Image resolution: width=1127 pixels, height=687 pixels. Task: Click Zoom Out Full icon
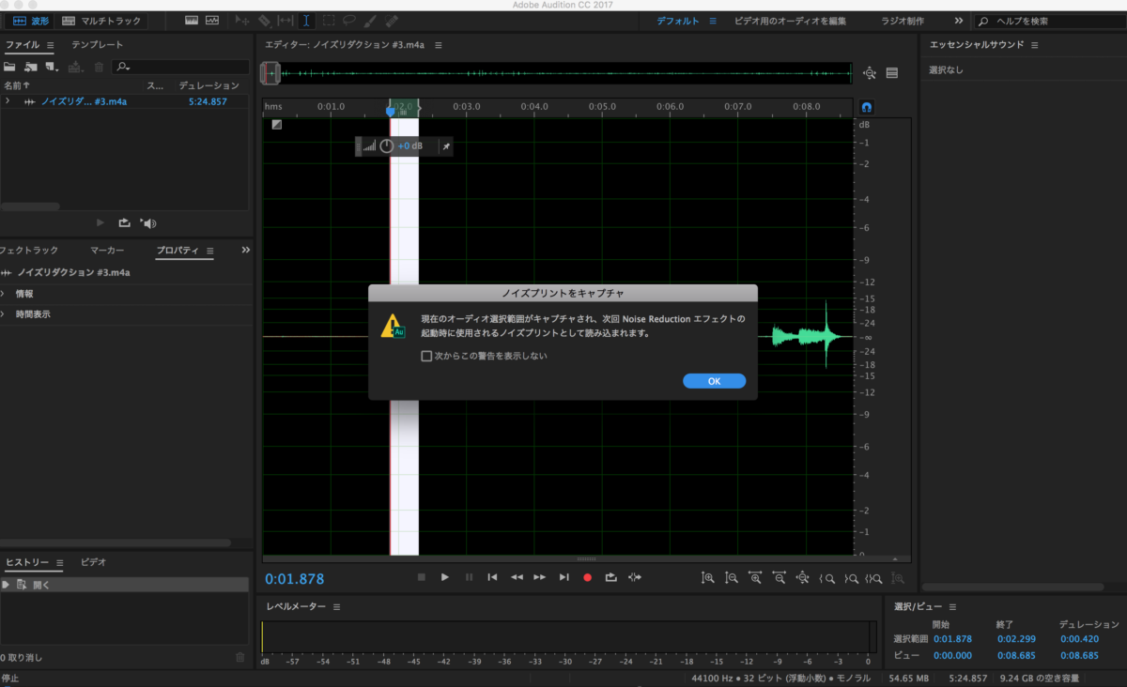(803, 578)
